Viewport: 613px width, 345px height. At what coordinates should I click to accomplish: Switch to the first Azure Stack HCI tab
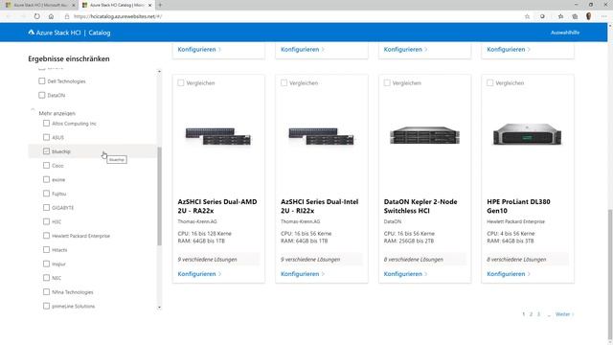tap(39, 5)
